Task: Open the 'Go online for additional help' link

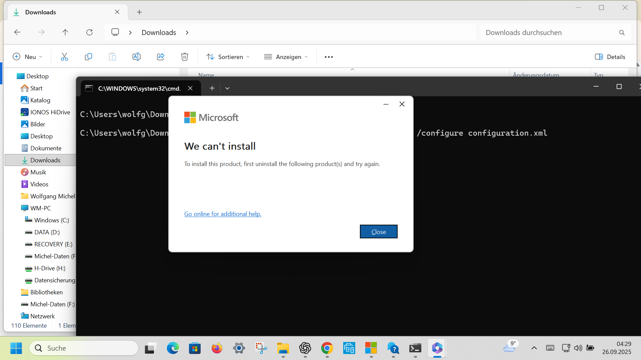Action: 222,214
